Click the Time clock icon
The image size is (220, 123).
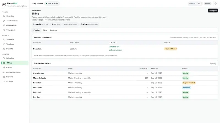4,30
